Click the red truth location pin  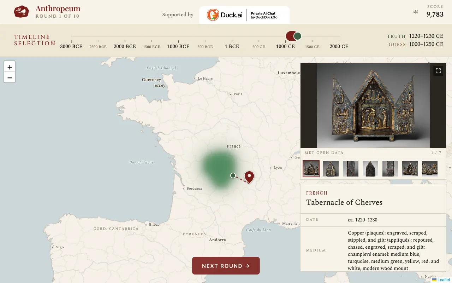click(x=249, y=177)
